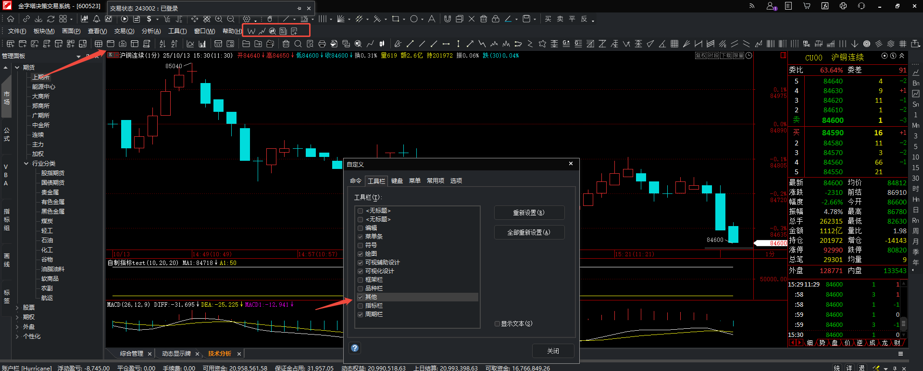The image size is (923, 371).
Task: Uncheck the 周期栏 toolbar checkbox
Action: point(361,314)
